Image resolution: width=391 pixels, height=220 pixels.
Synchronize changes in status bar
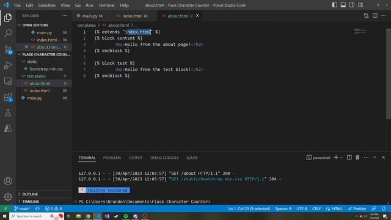coord(37,208)
